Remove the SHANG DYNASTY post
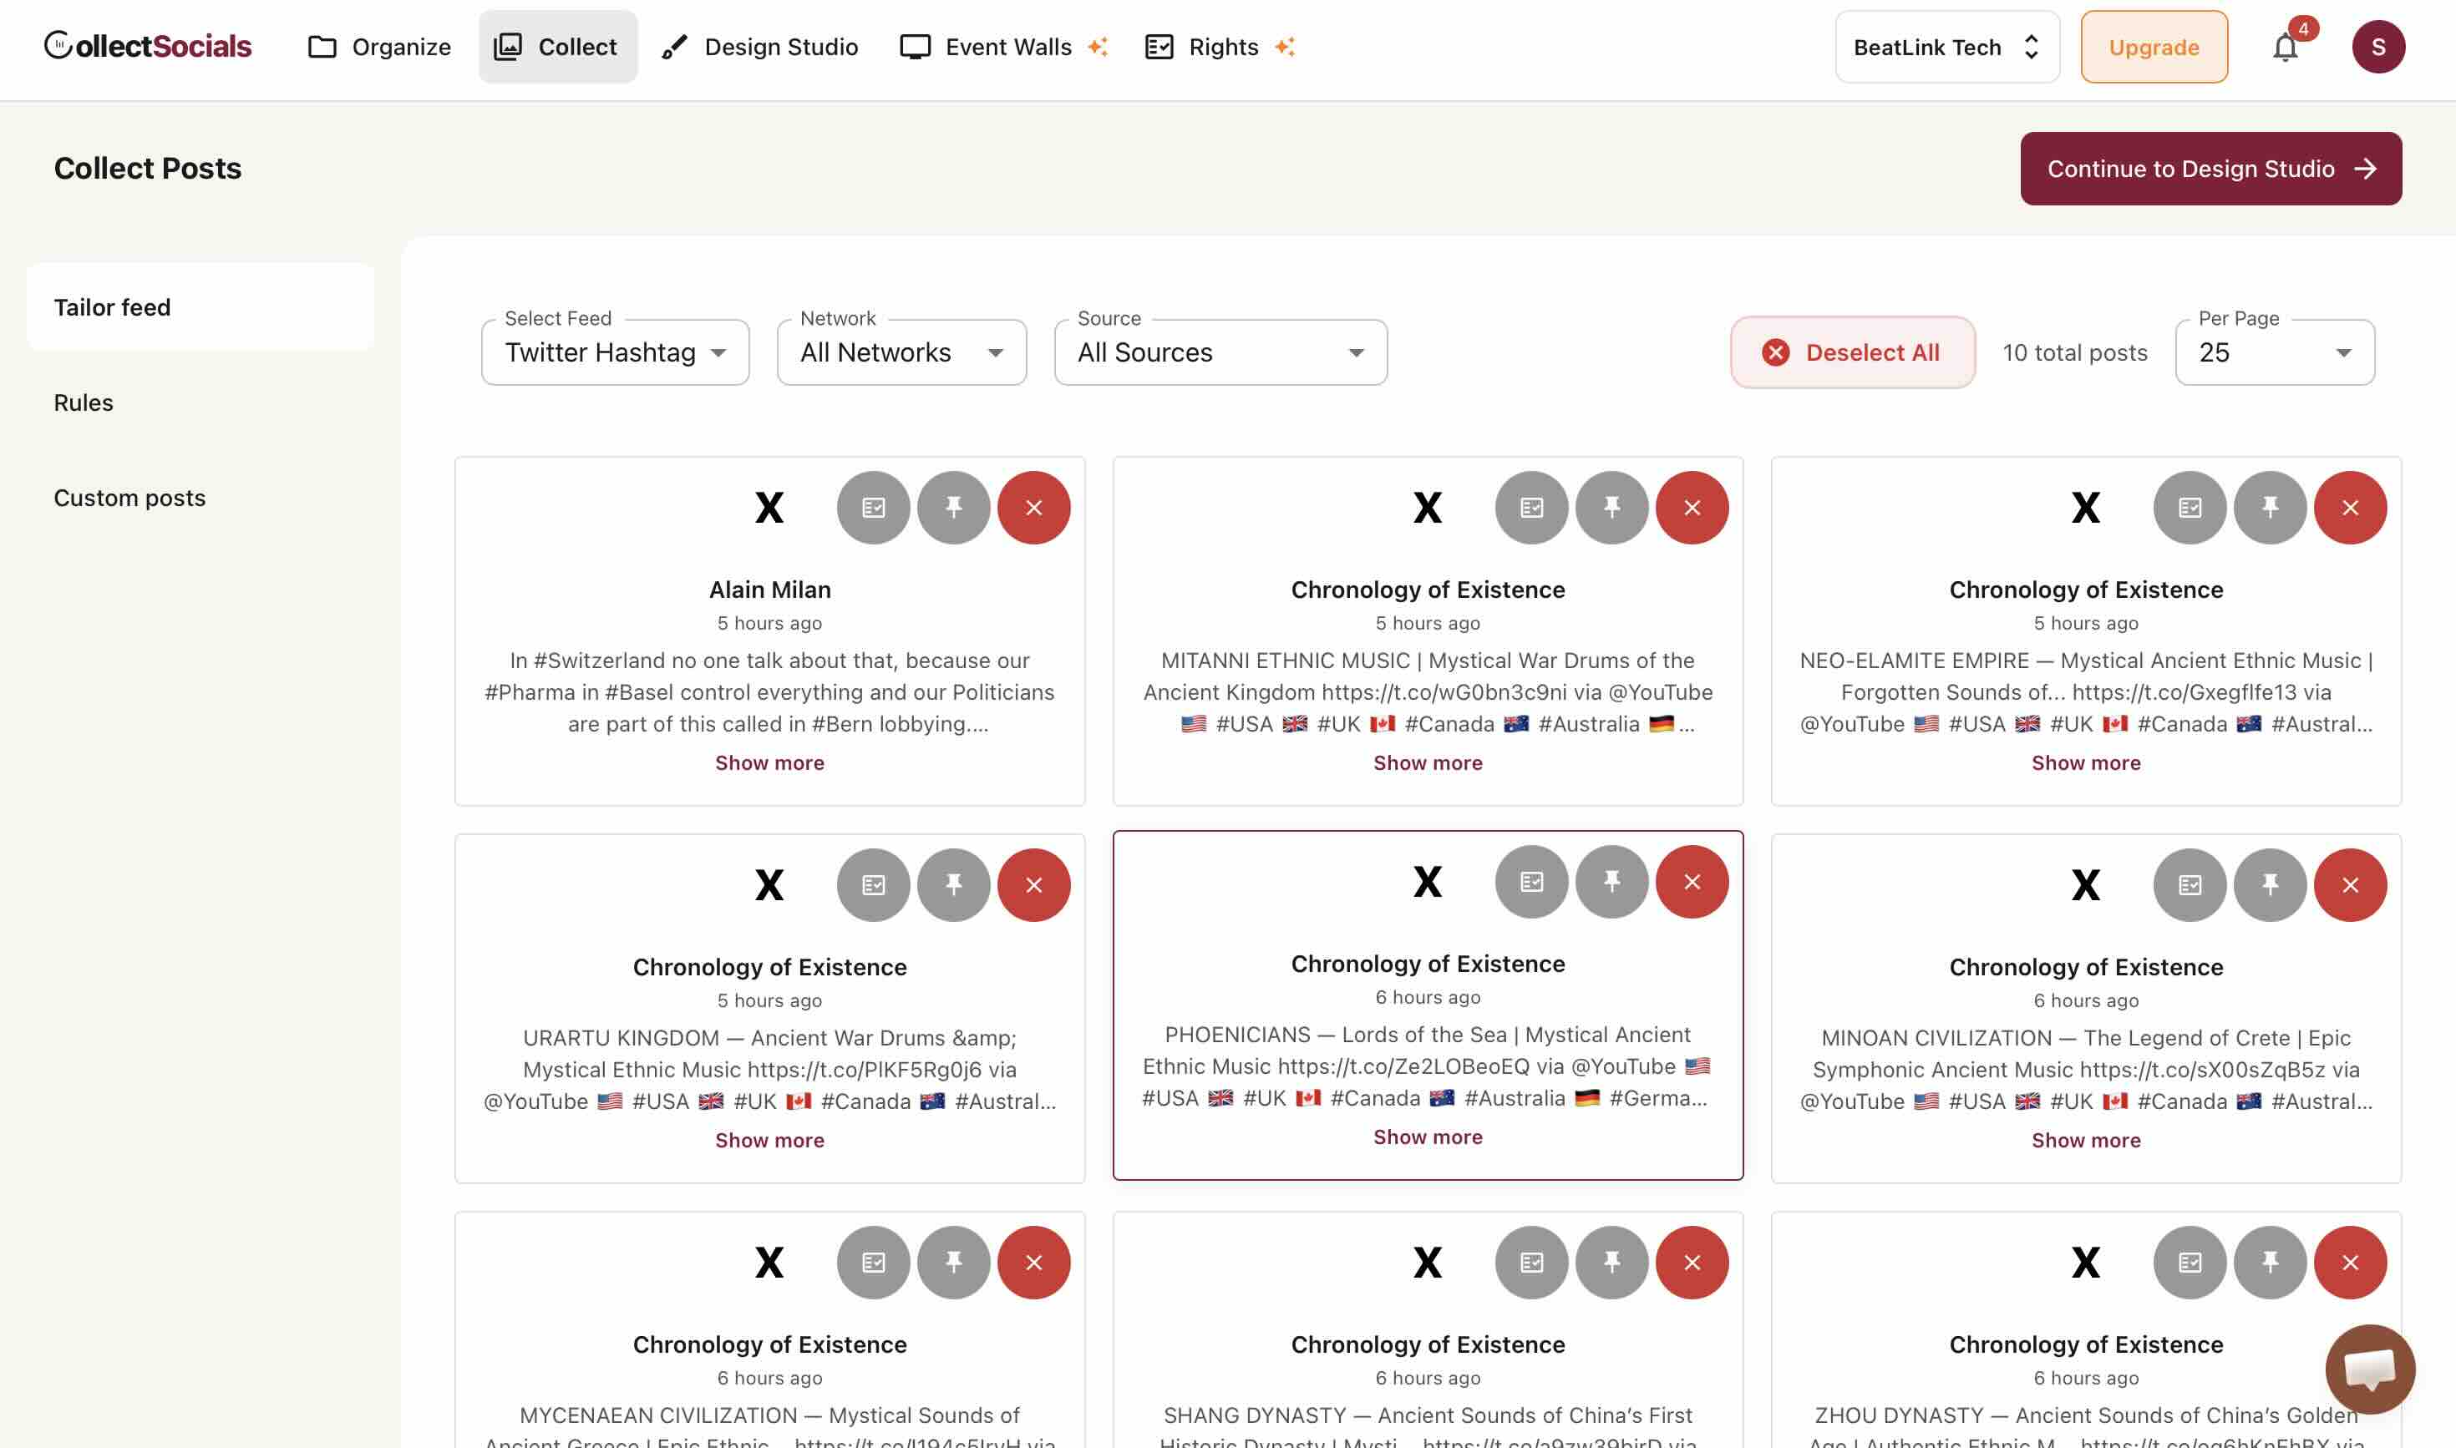This screenshot has width=2456, height=1448. [1692, 1263]
